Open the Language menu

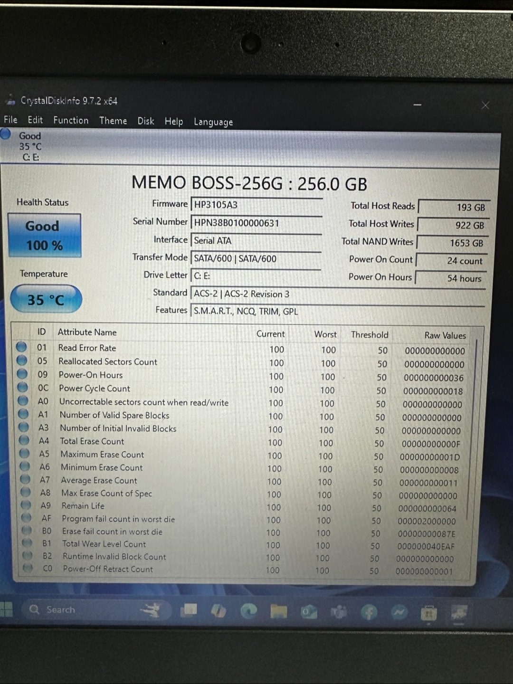tap(213, 122)
